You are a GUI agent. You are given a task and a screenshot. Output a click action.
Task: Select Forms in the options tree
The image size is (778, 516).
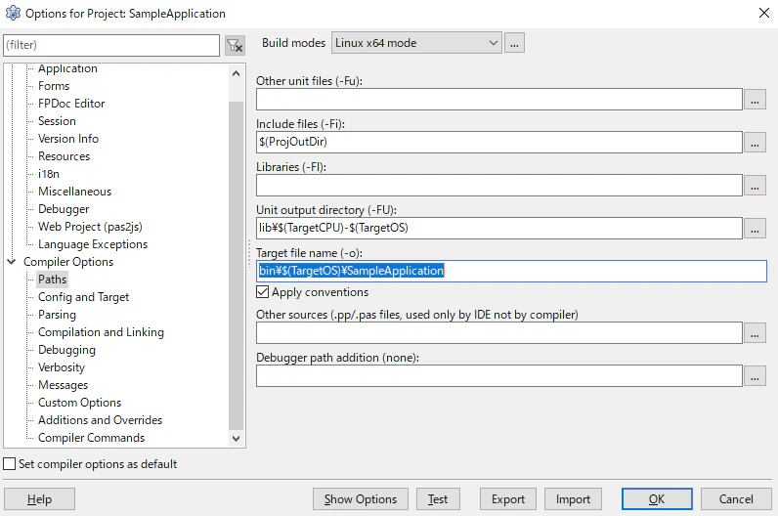(x=54, y=86)
